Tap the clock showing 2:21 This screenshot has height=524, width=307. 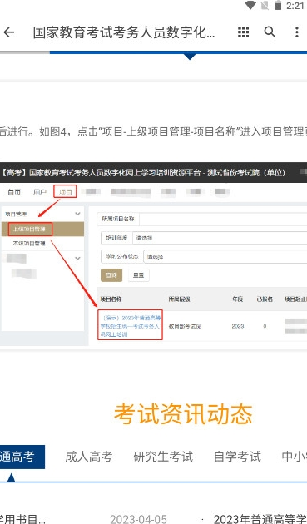pyautogui.click(x=295, y=6)
